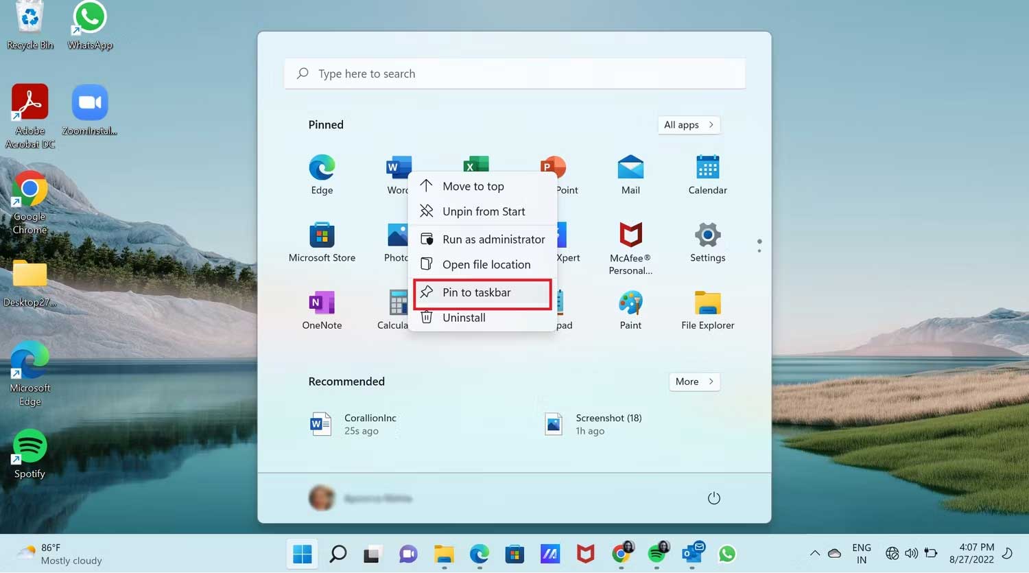Image resolution: width=1029 pixels, height=573 pixels.
Task: Launch Mail from pinned apps
Action: [630, 175]
